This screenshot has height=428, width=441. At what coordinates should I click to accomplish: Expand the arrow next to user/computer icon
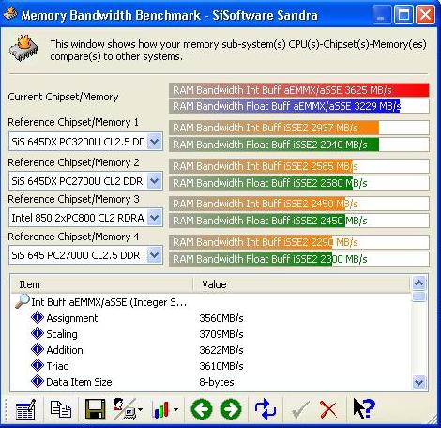pos(140,409)
